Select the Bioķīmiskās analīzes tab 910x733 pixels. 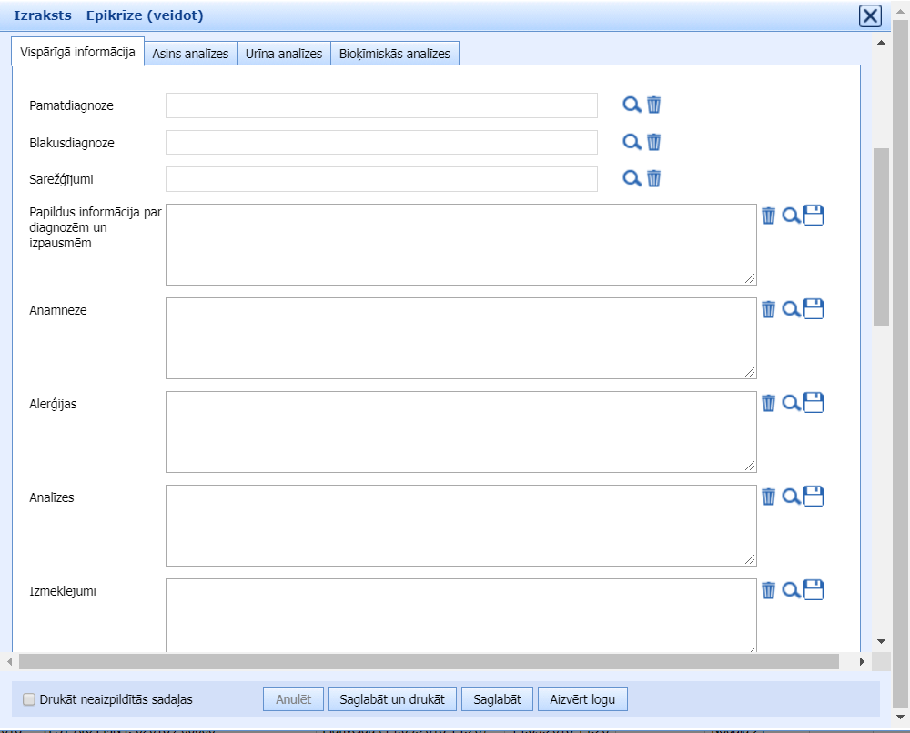[x=395, y=54]
